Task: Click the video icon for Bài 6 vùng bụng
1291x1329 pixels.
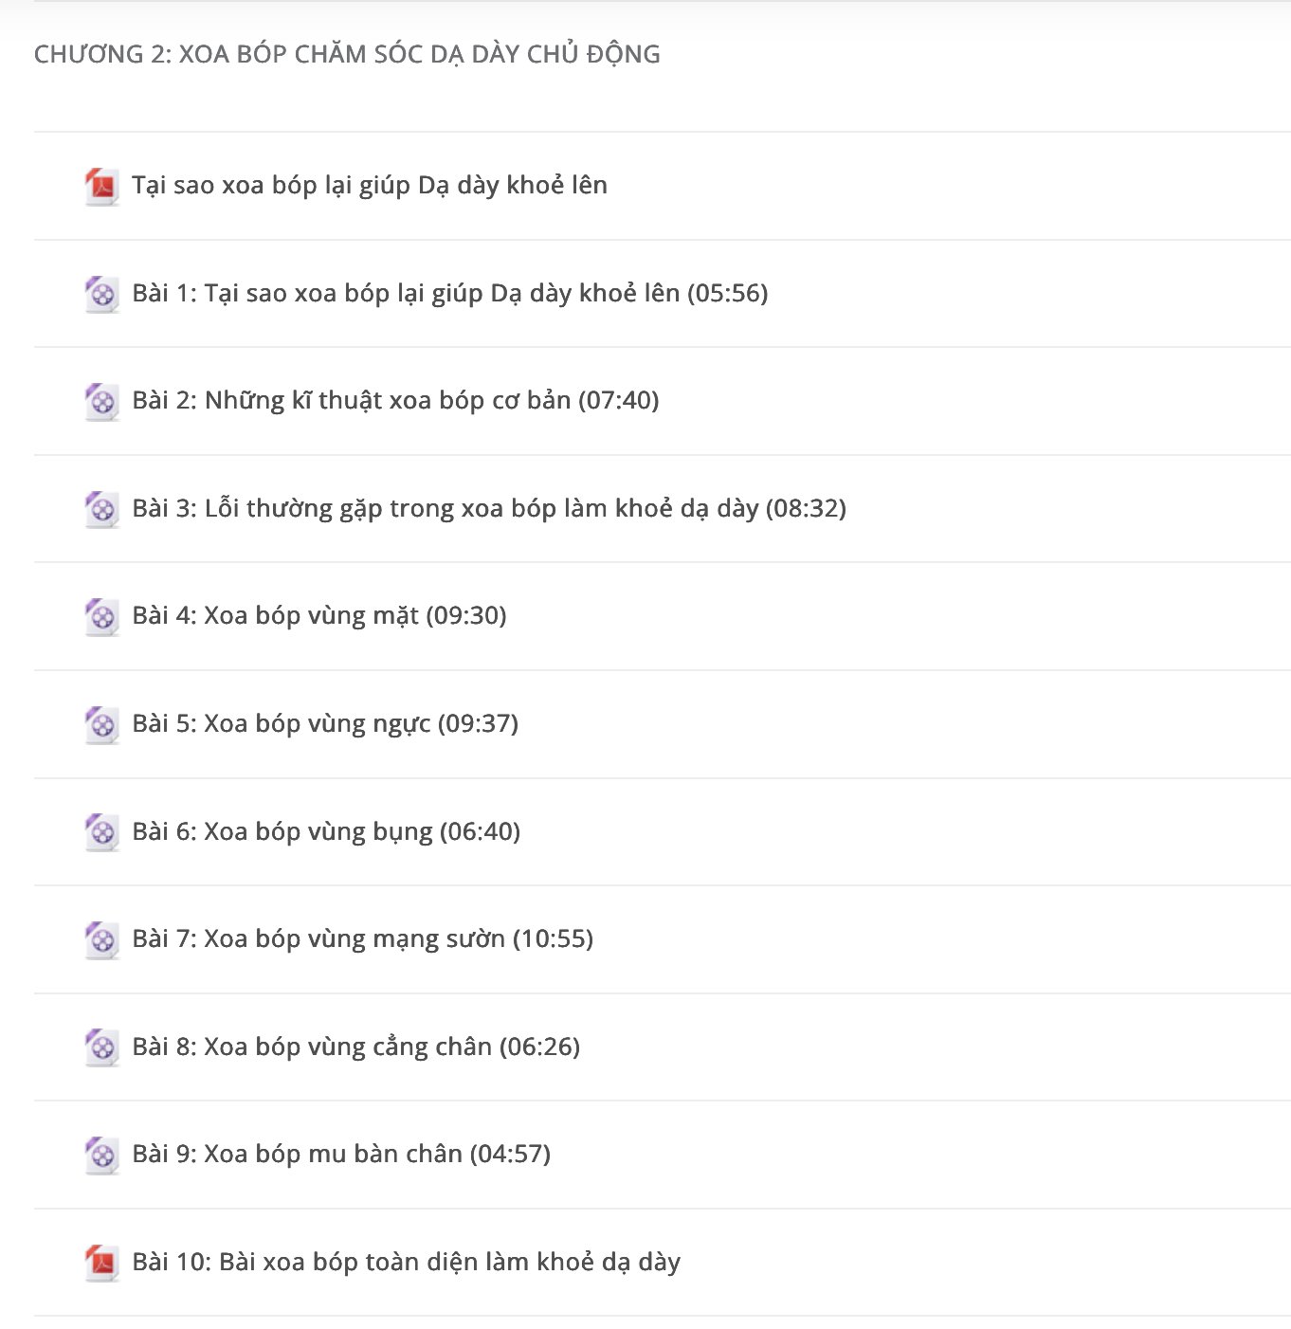Action: 101,832
